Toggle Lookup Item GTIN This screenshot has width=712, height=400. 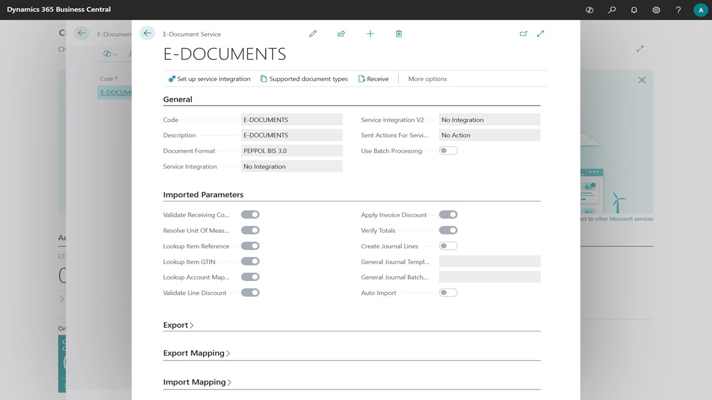pos(250,262)
